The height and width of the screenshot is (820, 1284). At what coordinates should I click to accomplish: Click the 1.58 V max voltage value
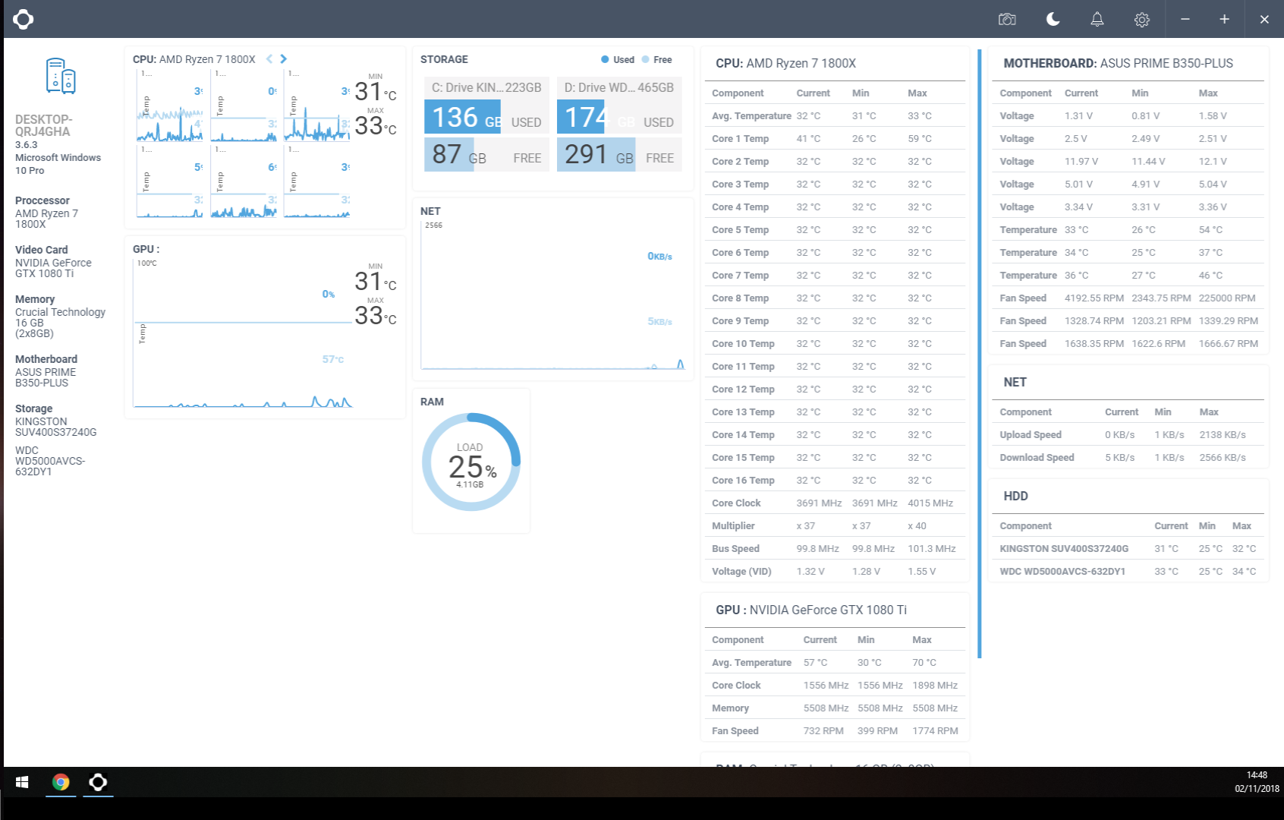pos(1213,116)
